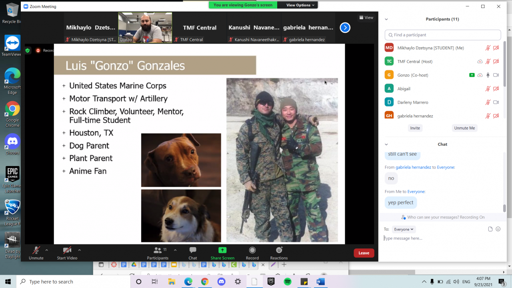This screenshot has height=288, width=512.
Task: Open the Reactions emoji icon
Action: (x=279, y=250)
